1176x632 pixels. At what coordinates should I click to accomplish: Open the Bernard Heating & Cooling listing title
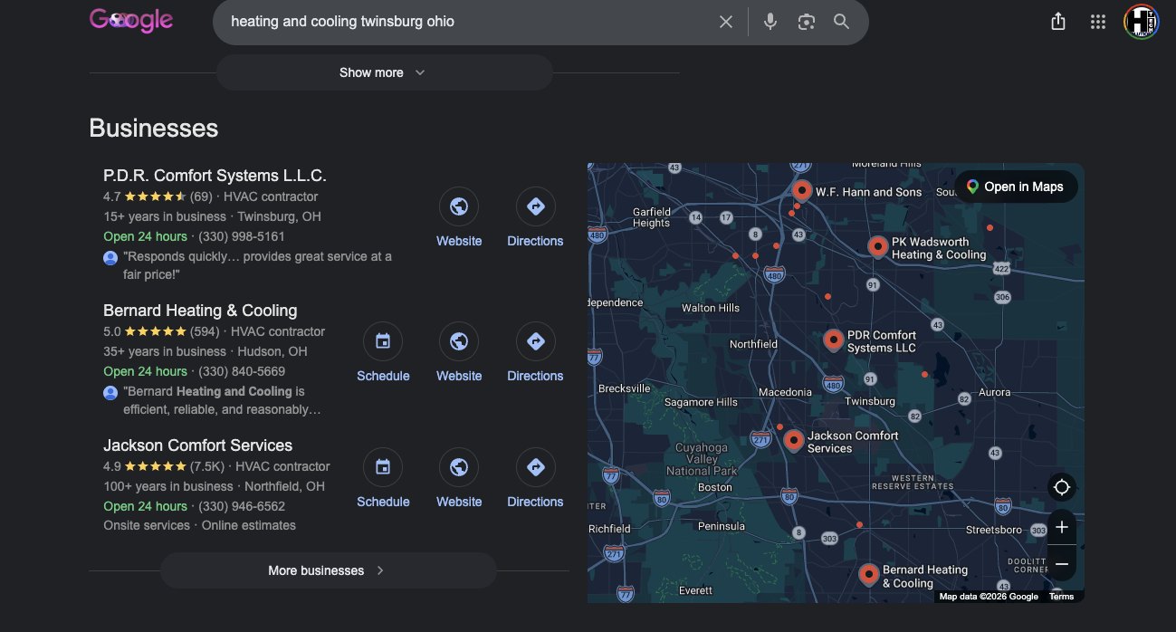(x=200, y=311)
